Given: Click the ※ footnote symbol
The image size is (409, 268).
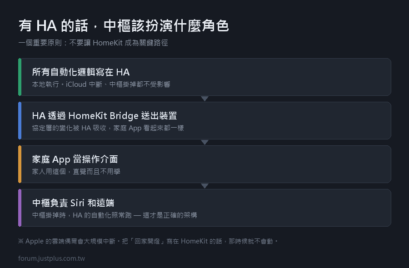Looking at the screenshot, I should [x=21, y=241].
